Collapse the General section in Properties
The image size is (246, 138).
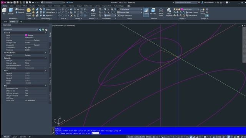[x=46, y=33]
